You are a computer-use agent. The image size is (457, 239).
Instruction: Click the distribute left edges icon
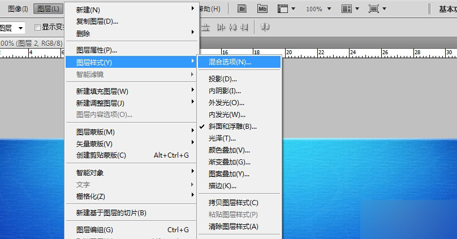pyautogui.click(x=222, y=27)
